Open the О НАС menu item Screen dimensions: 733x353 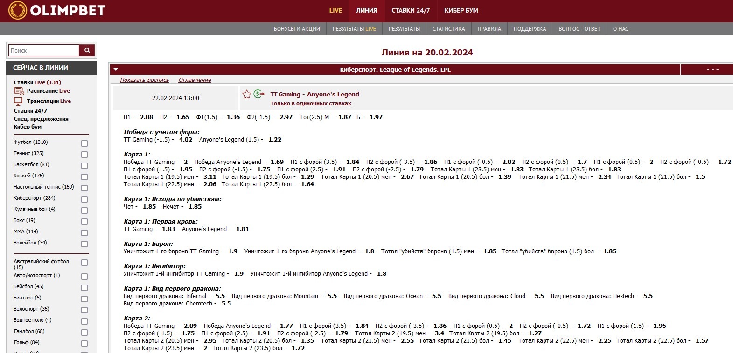[621, 29]
